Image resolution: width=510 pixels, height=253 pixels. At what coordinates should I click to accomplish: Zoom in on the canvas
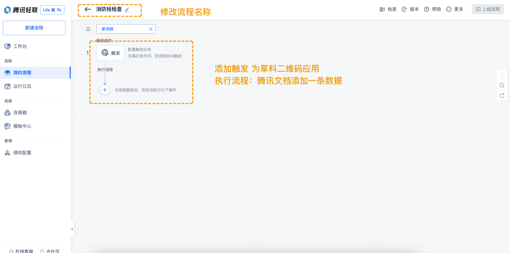[x=502, y=75]
